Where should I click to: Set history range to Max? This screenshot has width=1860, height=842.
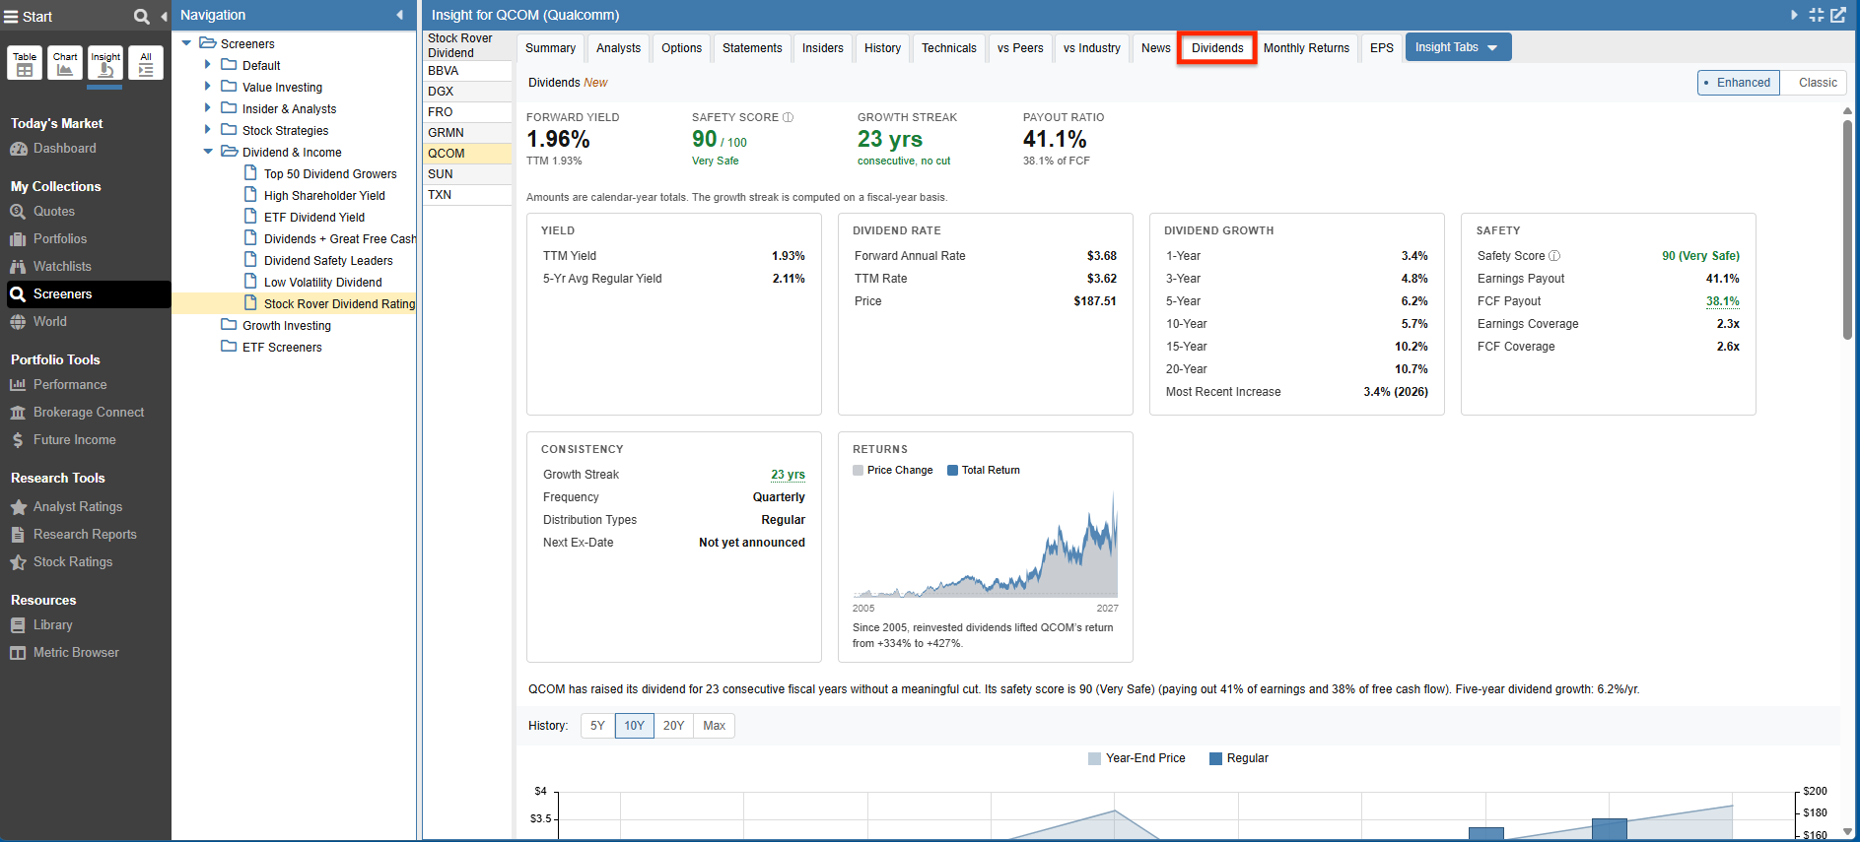[714, 726]
